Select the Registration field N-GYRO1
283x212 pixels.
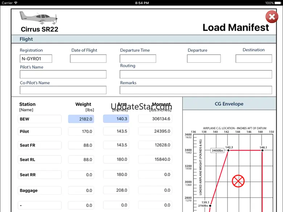click(36, 59)
